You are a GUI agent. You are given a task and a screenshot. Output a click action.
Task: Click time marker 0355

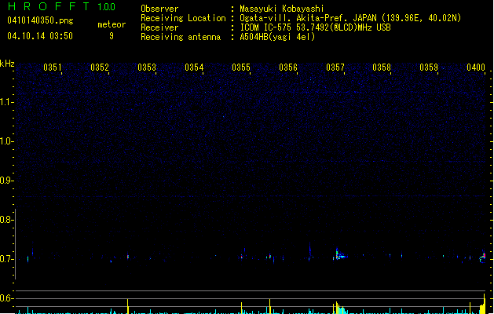click(241, 68)
